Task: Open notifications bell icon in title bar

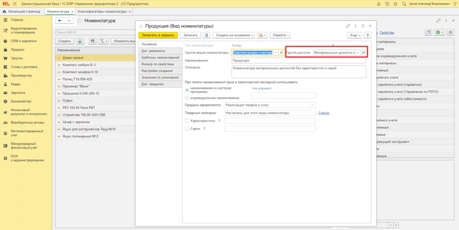Action: (379, 4)
